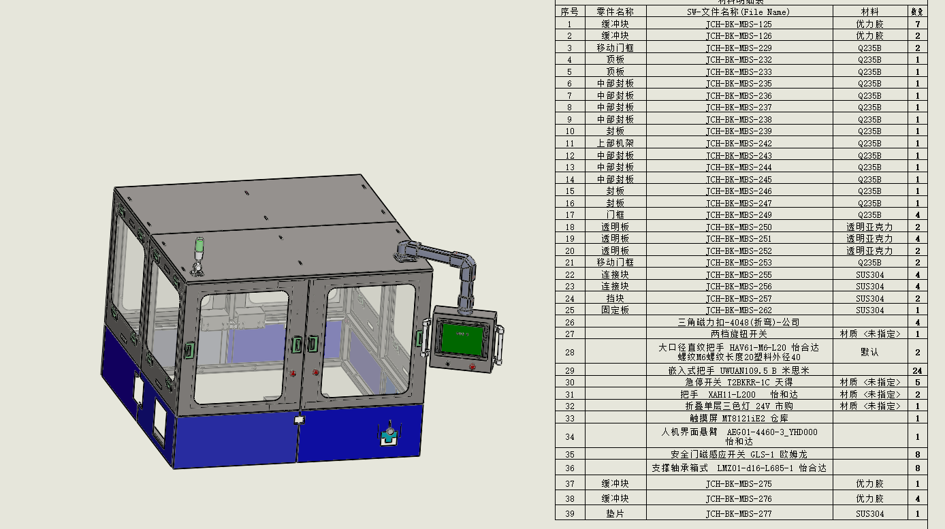
Task: Click the JCH-BK-MBS-277 cell
Action: click(x=739, y=513)
